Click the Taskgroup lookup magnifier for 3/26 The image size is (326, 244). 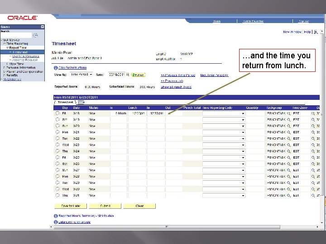pyautogui.click(x=288, y=164)
